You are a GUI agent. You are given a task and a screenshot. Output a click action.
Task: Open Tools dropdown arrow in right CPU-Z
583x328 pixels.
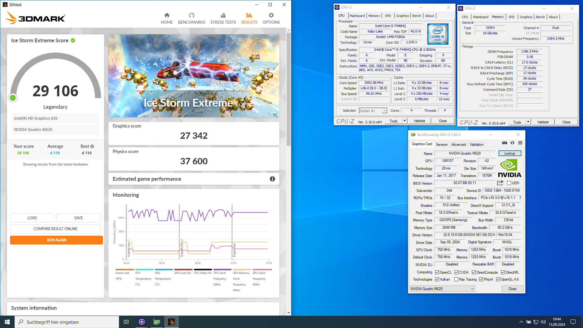click(528, 122)
